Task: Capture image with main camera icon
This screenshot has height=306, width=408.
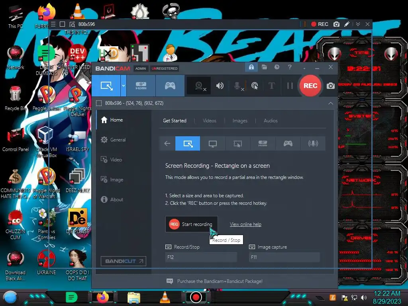Action: (330, 86)
